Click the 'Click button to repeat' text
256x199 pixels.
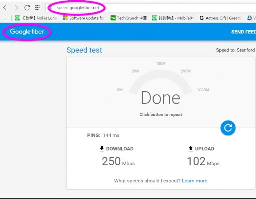[x=161, y=114]
